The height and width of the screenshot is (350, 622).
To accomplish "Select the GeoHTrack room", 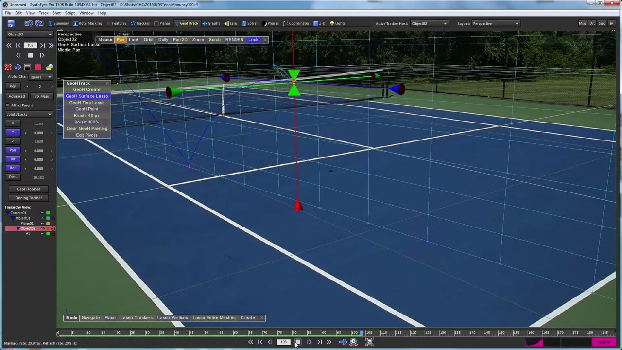I will tap(186, 23).
